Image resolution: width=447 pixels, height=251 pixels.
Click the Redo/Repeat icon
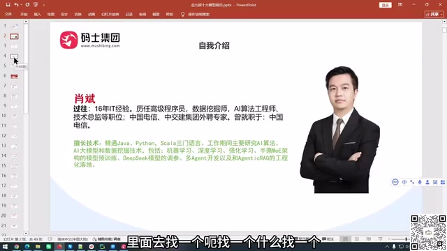(x=27, y=5)
